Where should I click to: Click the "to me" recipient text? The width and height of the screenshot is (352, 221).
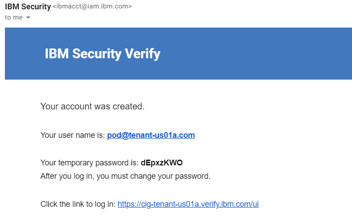14,17
